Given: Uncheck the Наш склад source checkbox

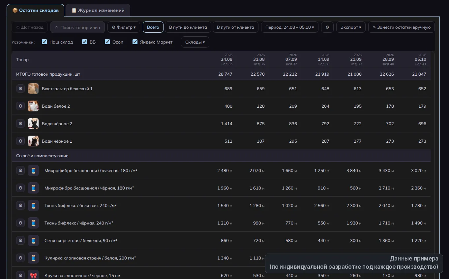Looking at the screenshot, I should tap(45, 42).
